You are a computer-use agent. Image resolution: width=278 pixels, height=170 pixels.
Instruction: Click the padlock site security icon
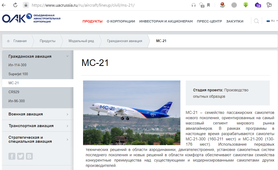pyautogui.click(x=26, y=5)
